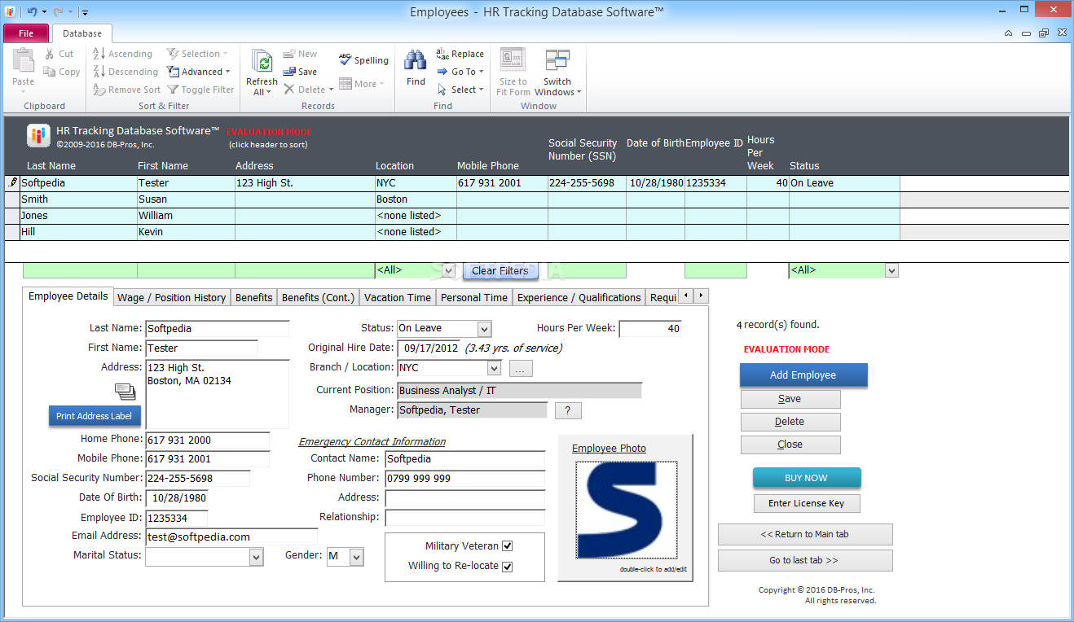Viewport: 1074px width, 622px height.
Task: Open the Gender dropdown
Action: pos(356,557)
